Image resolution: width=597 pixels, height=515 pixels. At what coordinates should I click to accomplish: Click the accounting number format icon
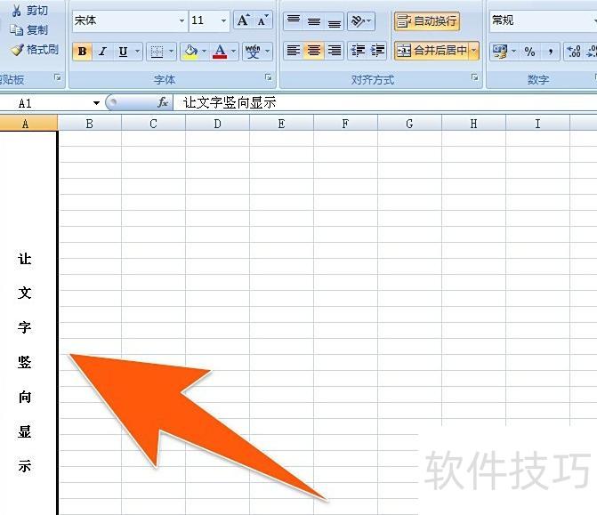tap(499, 52)
